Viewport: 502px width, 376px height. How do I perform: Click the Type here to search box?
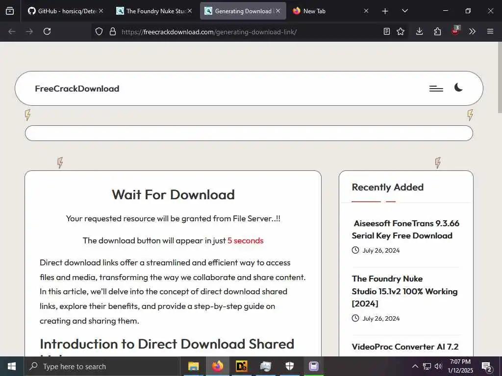click(x=102, y=366)
